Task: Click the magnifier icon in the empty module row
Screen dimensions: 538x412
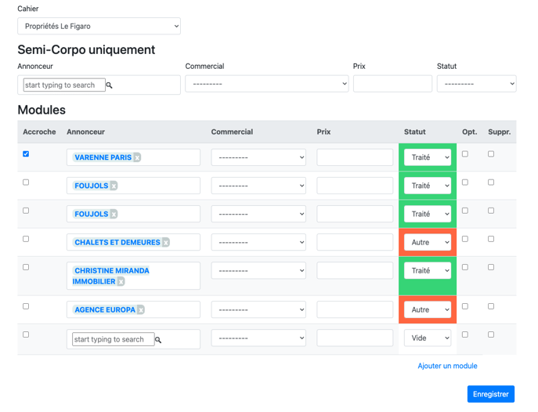Action: (x=158, y=340)
